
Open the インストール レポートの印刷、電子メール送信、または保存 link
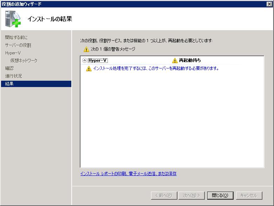[129, 173]
